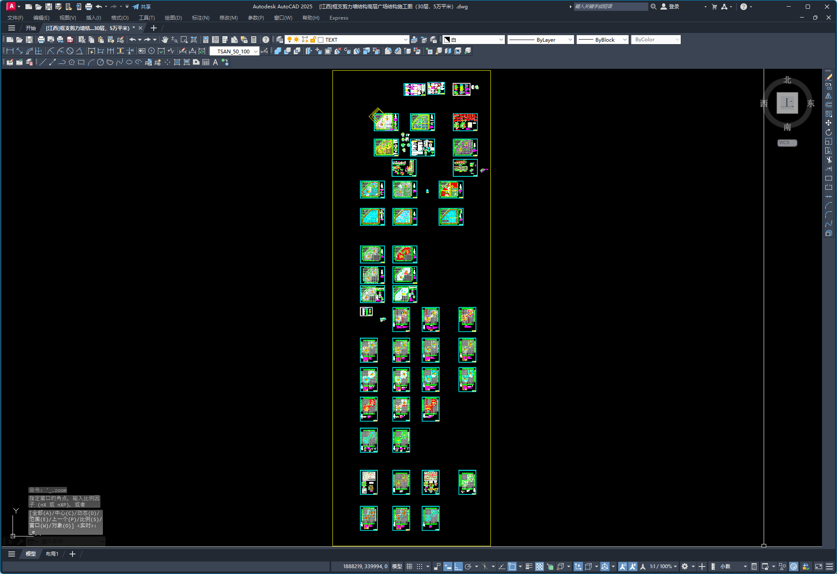Open the Plot print icon
The image size is (837, 574).
coord(41,40)
